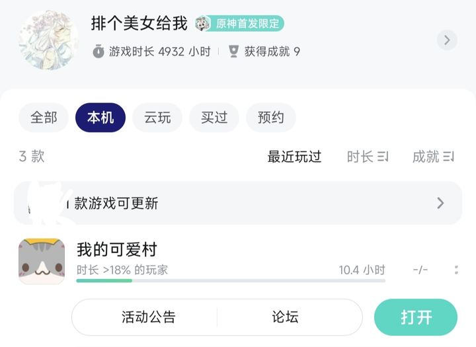Open the user profile avatar

tap(48, 40)
